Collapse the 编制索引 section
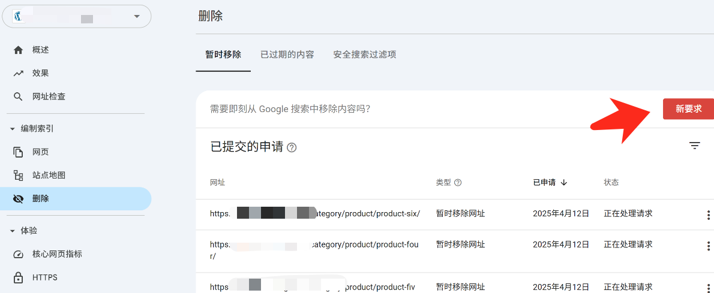The height and width of the screenshot is (293, 714). 12,129
